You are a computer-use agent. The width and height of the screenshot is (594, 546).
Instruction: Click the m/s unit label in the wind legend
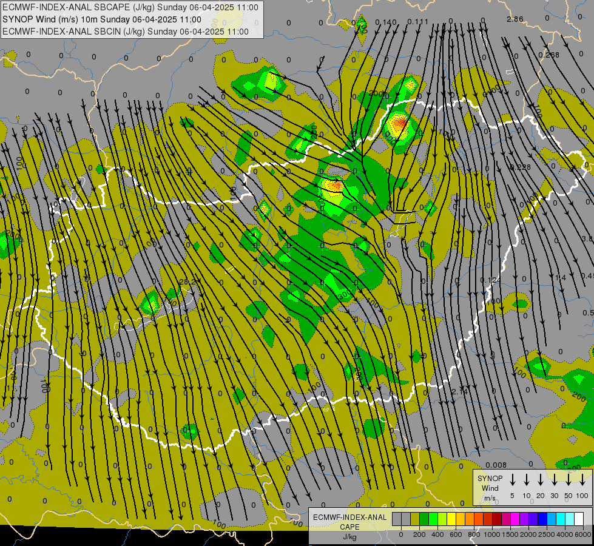pos(490,498)
